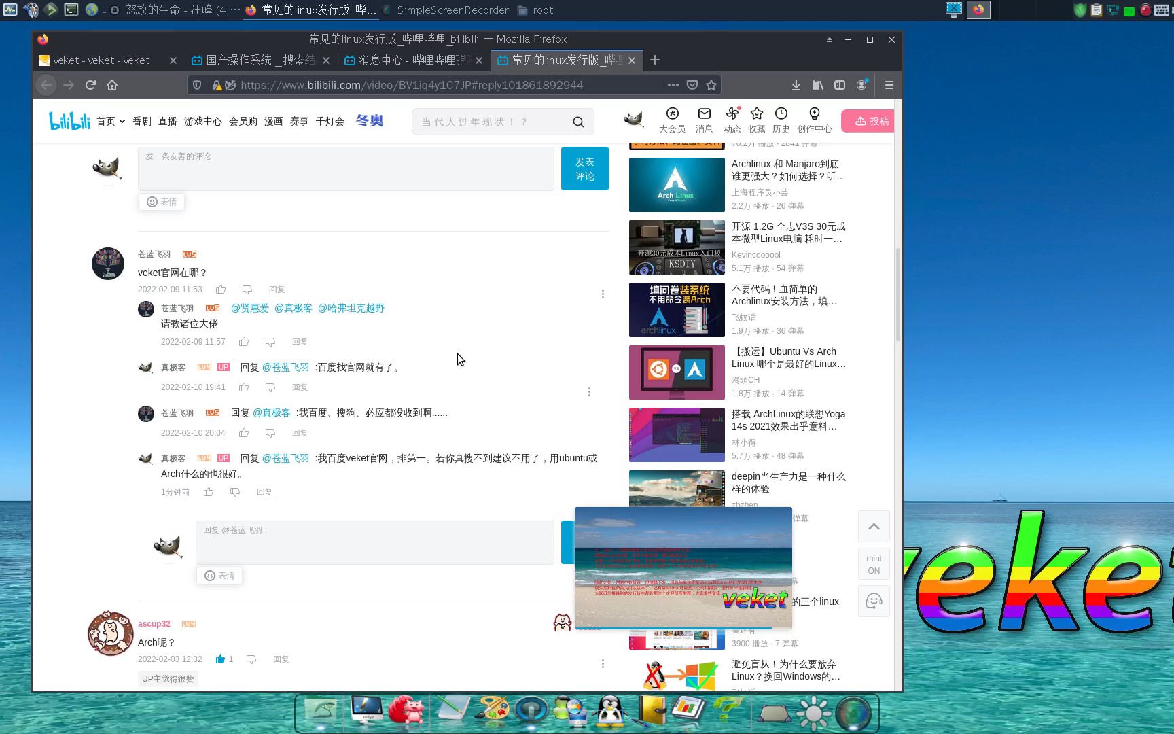Viewport: 1174px width, 734px height.
Task: Open Firefox account icon
Action: click(862, 85)
